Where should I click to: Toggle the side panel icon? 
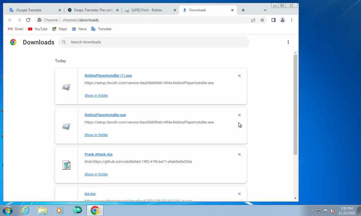(273, 20)
